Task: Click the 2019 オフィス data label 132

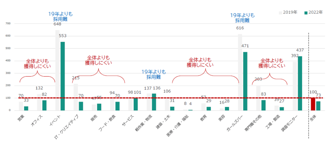Action: pyautogui.click(x=39, y=88)
